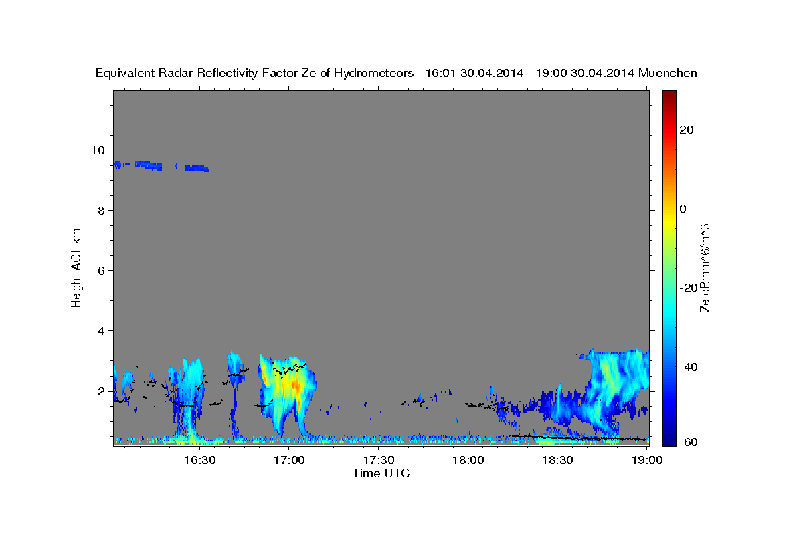Click the dark blue bottom of the colorbar
Screen dimensions: 803x535
[668, 440]
